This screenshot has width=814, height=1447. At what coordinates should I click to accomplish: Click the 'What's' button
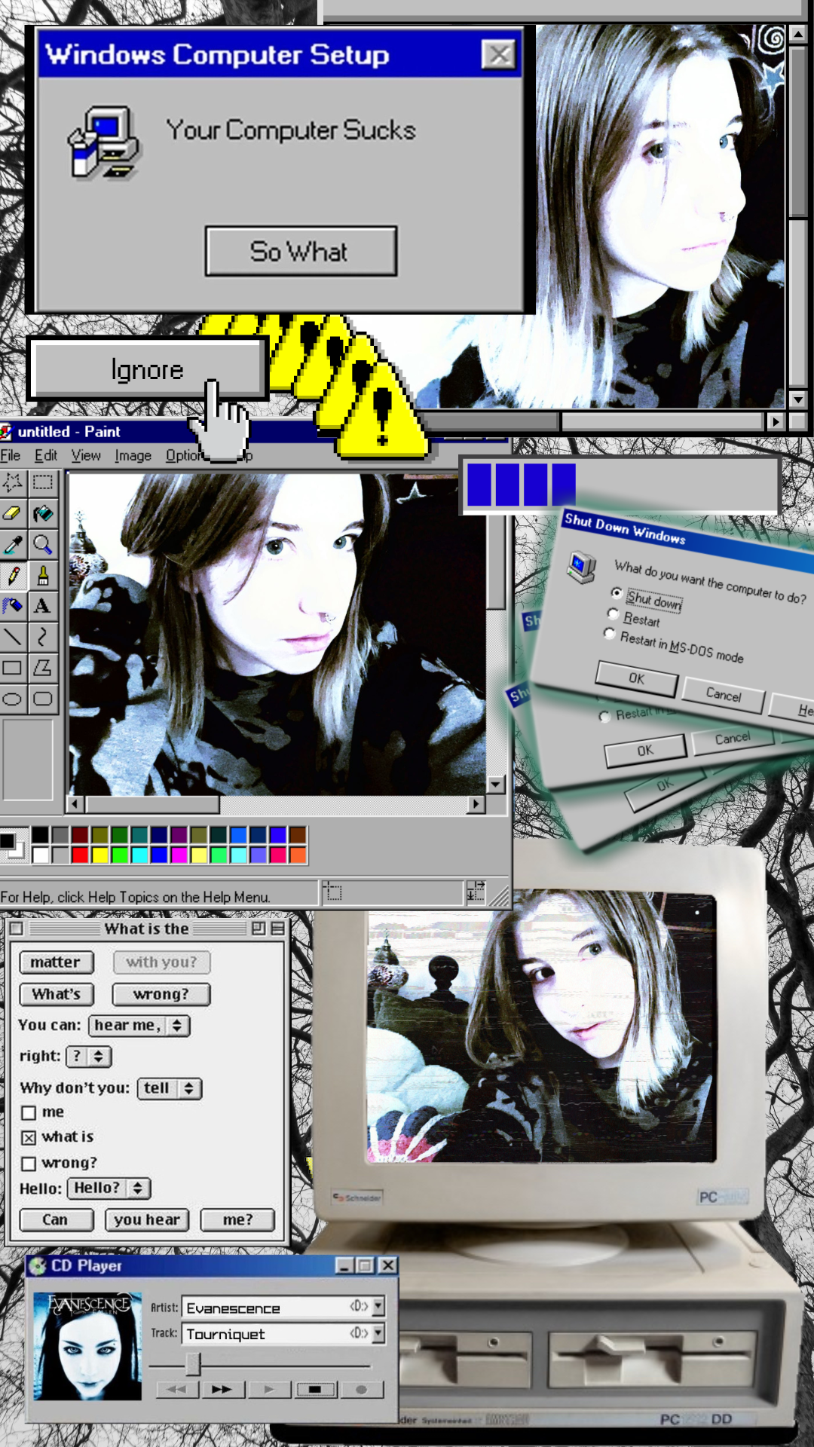click(x=57, y=994)
